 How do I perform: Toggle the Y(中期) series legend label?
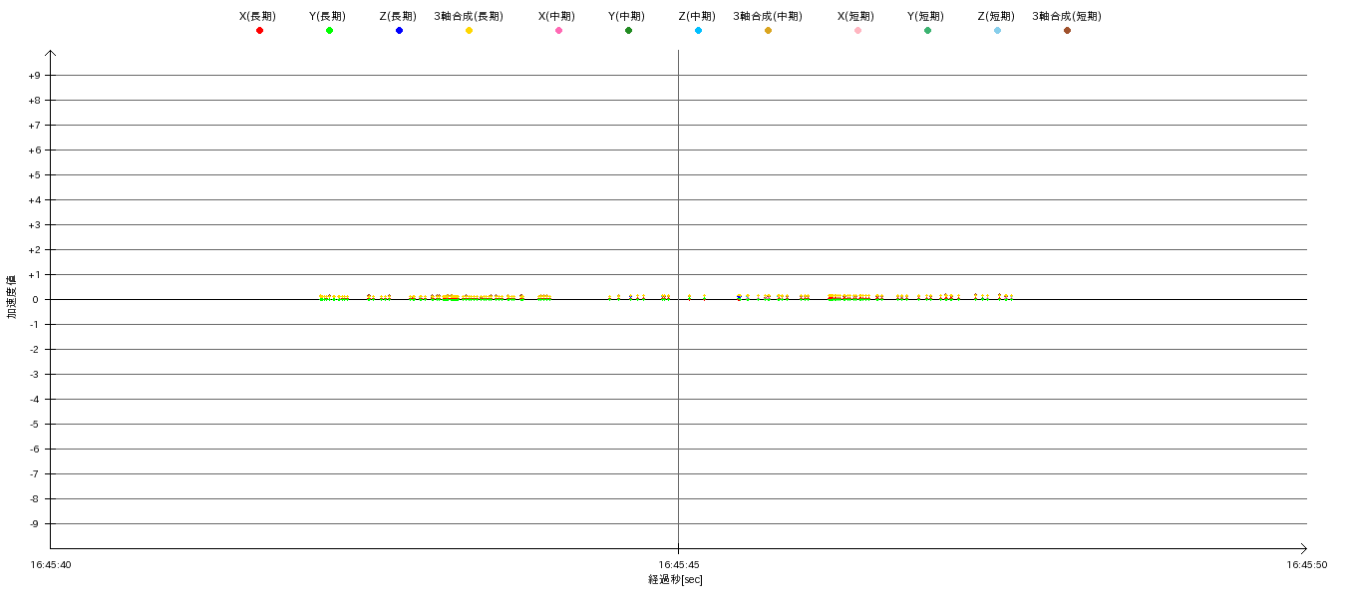coord(626,16)
